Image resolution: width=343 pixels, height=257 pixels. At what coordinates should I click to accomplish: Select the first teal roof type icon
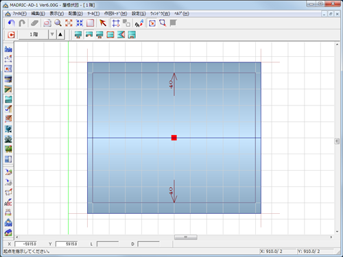[78, 35]
